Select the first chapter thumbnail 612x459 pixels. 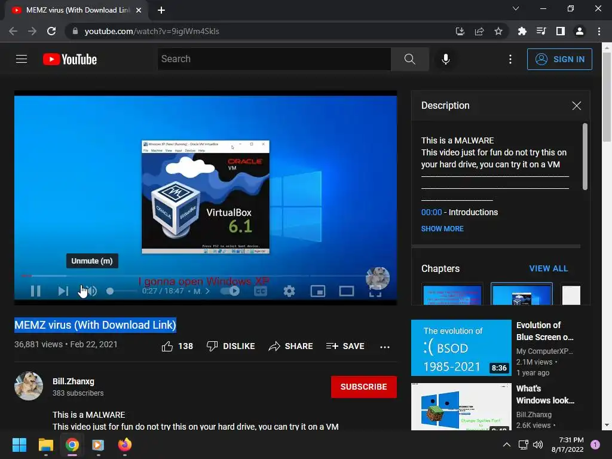point(452,293)
